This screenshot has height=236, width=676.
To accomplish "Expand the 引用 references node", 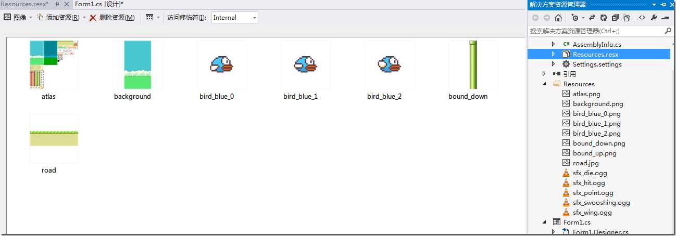I will tap(544, 74).
